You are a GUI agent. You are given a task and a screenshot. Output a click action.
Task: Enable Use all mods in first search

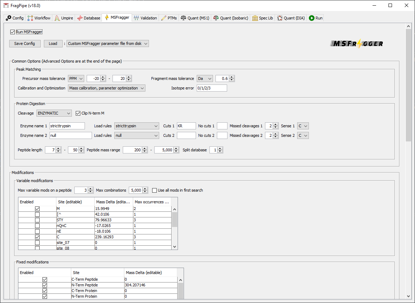(154, 190)
